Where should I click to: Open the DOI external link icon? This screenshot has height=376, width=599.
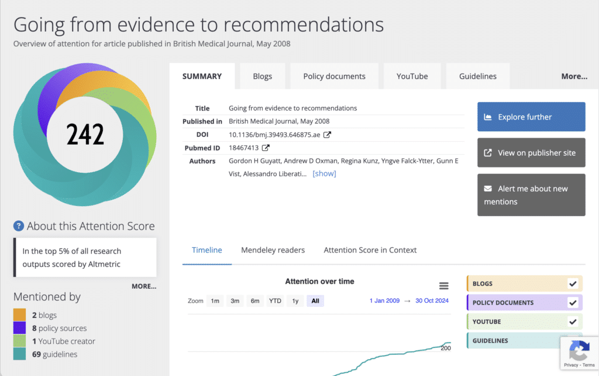[328, 135]
